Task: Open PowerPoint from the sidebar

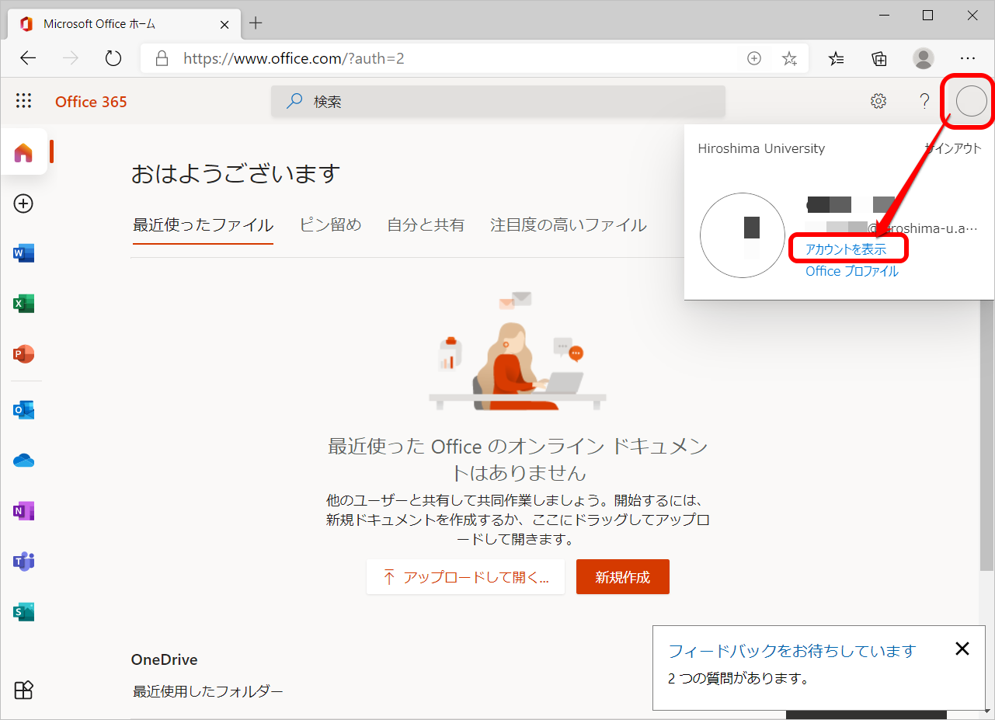Action: 24,354
